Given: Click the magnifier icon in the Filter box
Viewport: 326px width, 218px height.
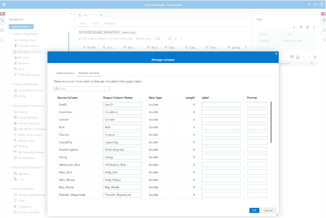Looking at the screenshot, I should click(x=57, y=88).
